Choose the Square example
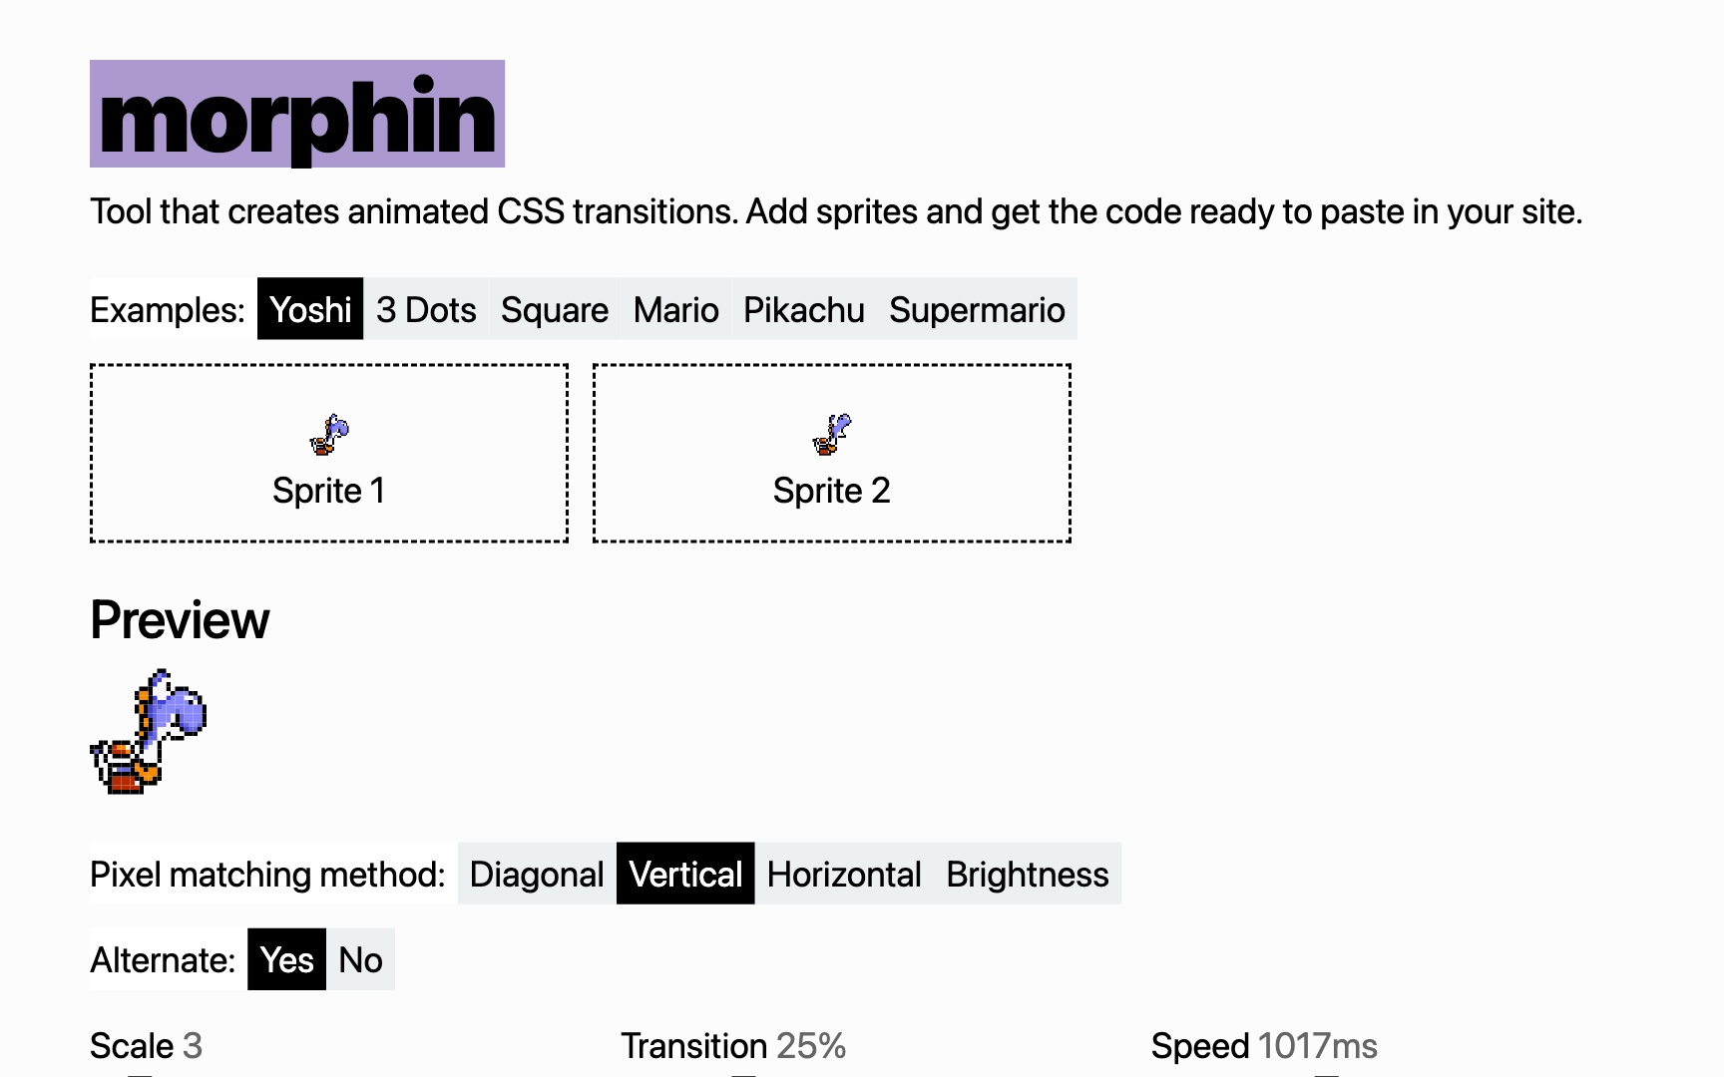1724x1077 pixels. (x=555, y=309)
